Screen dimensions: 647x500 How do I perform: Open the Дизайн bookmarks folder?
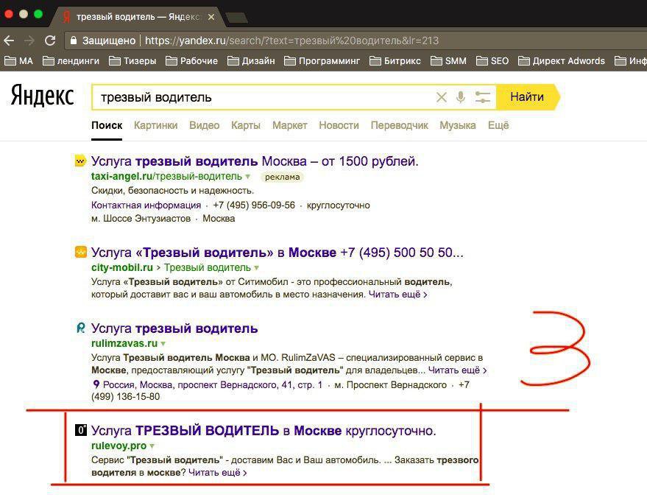pyautogui.click(x=251, y=61)
